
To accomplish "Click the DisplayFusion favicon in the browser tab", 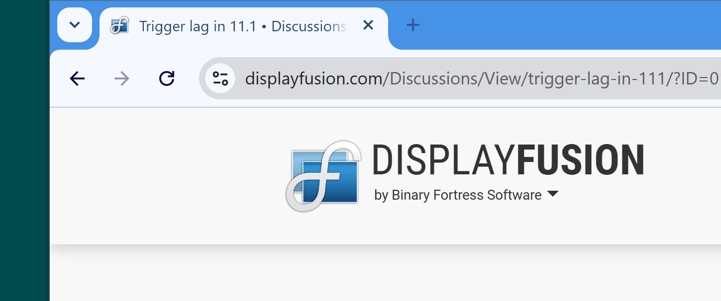I will [x=119, y=25].
